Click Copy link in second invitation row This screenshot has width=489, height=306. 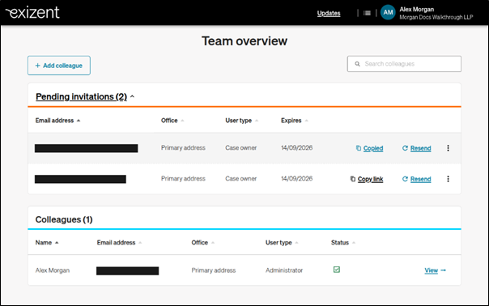tap(370, 179)
